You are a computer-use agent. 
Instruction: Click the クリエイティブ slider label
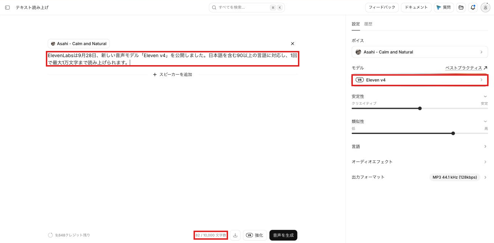[364, 104]
